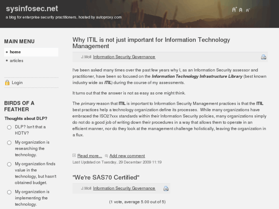The width and height of the screenshot is (279, 209).
Task: Open the "We're SAS70 Certified" article title
Action: click(106, 177)
